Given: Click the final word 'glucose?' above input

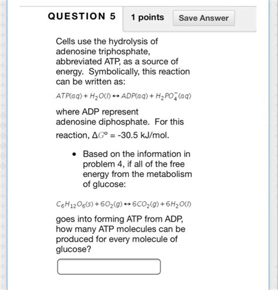Looking at the screenshot, I should 73,250.
